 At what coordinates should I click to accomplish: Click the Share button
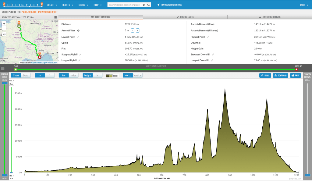(265, 75)
